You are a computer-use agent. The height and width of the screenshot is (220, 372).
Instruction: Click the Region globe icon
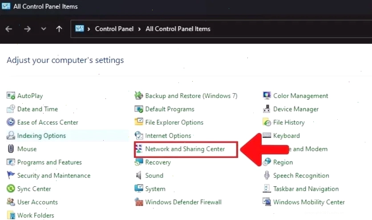(267, 162)
